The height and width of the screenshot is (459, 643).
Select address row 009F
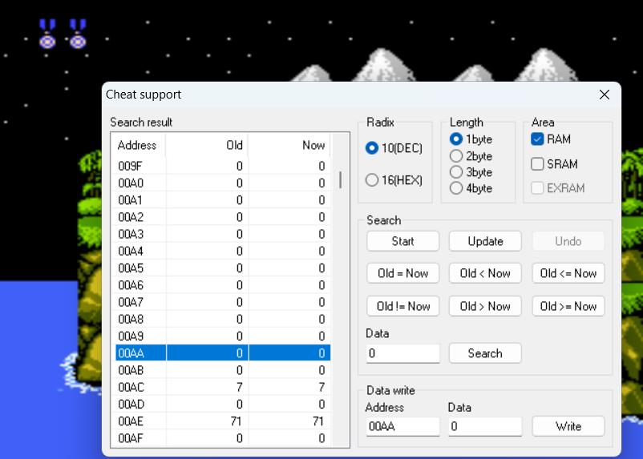pyautogui.click(x=223, y=166)
